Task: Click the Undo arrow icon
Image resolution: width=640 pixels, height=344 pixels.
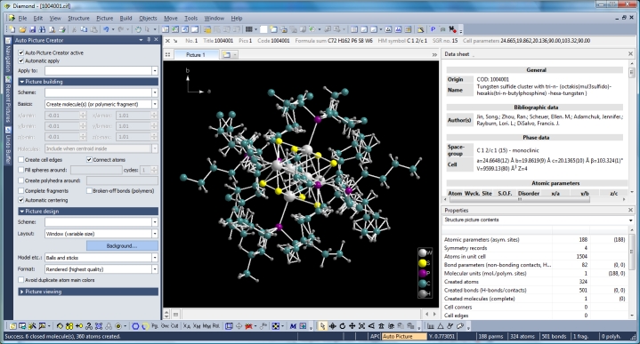Action: coord(106,29)
